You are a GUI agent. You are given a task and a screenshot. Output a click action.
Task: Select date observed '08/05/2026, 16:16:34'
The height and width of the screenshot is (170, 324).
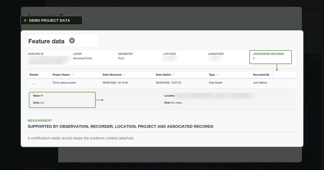115,83
